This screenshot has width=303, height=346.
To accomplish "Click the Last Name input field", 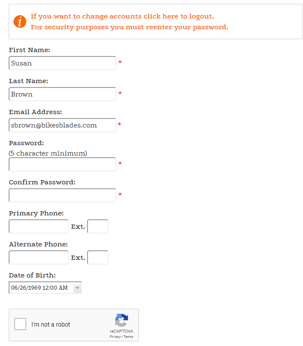I will (62, 94).
